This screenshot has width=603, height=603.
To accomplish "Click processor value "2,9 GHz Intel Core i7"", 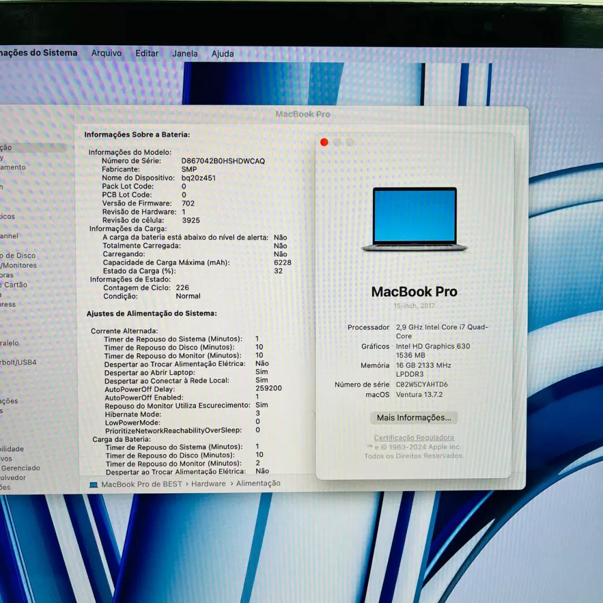I will point(431,327).
